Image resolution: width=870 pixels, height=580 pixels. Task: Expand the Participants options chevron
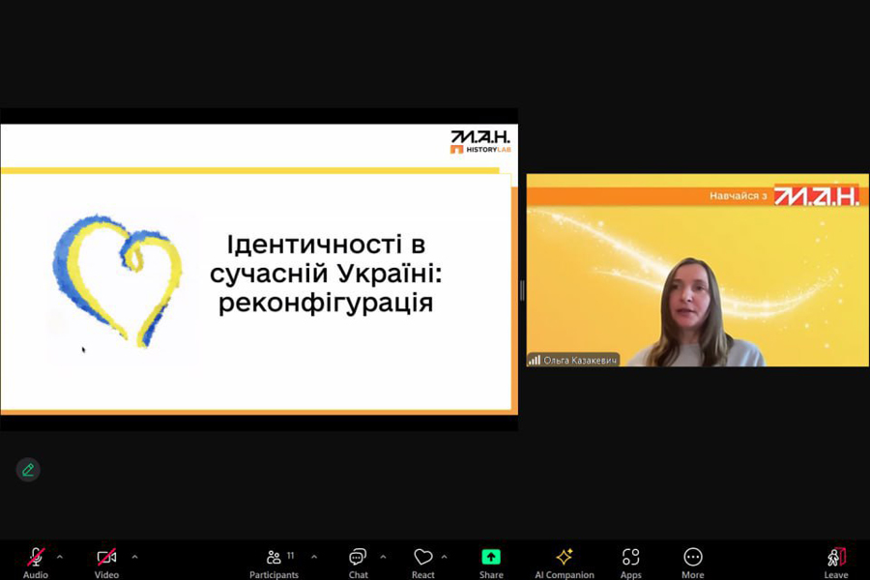coord(314,557)
